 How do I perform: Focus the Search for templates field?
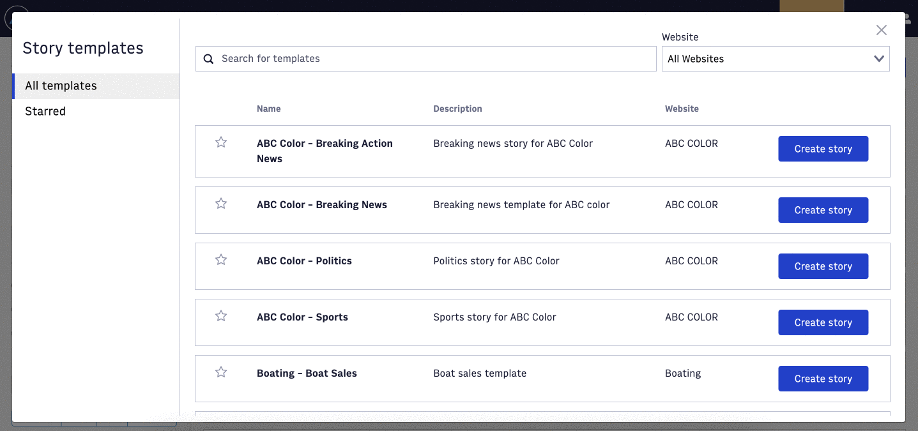[425, 59]
